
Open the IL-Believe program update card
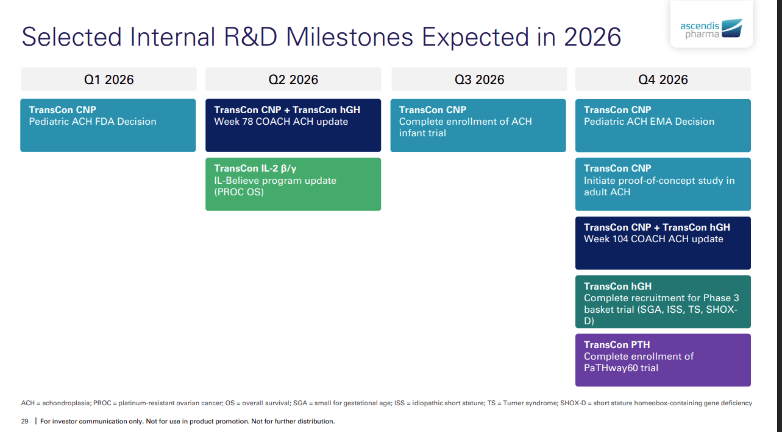click(x=293, y=184)
